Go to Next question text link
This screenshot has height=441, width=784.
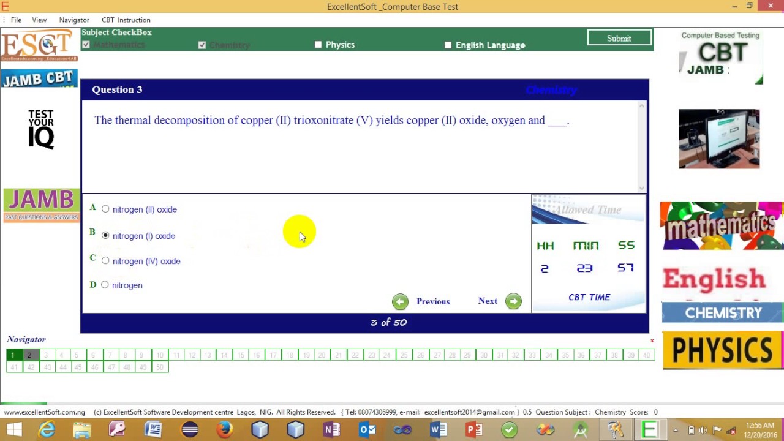tap(488, 301)
